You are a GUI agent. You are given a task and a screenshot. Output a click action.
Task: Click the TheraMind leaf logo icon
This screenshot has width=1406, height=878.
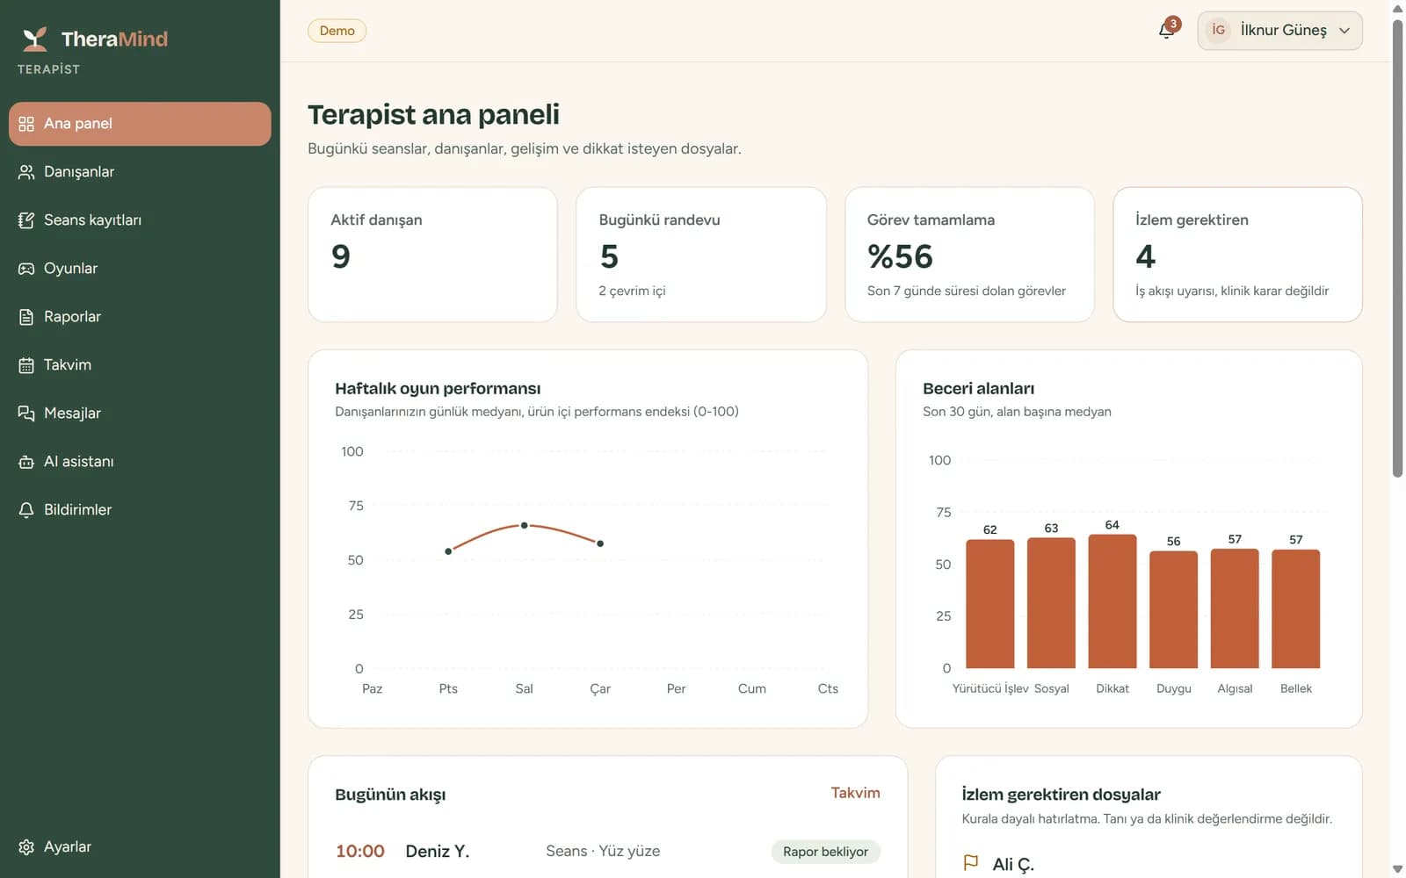[35, 40]
